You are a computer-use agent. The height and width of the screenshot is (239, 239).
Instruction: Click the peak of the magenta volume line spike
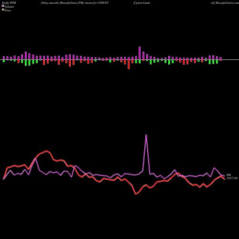tap(146, 135)
